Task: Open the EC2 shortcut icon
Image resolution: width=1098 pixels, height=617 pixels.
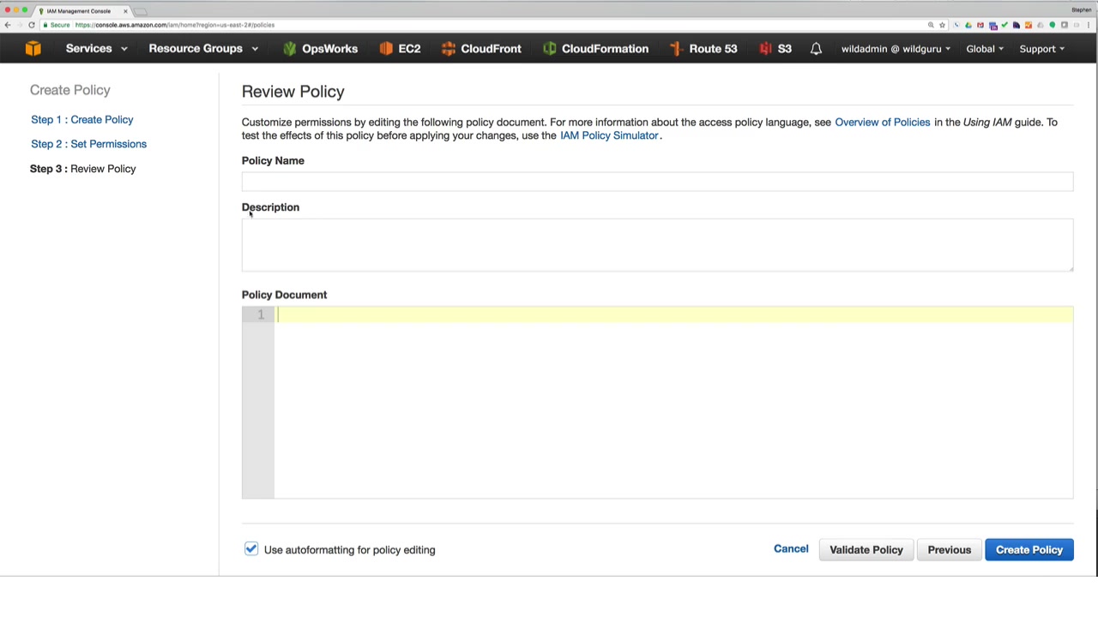Action: click(x=386, y=49)
